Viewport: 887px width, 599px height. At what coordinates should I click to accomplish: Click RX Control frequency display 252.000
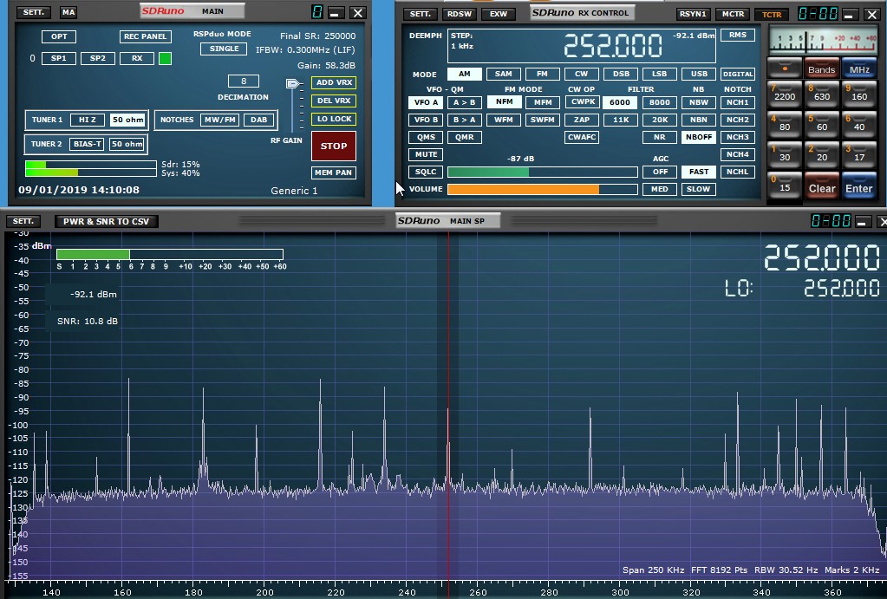613,46
